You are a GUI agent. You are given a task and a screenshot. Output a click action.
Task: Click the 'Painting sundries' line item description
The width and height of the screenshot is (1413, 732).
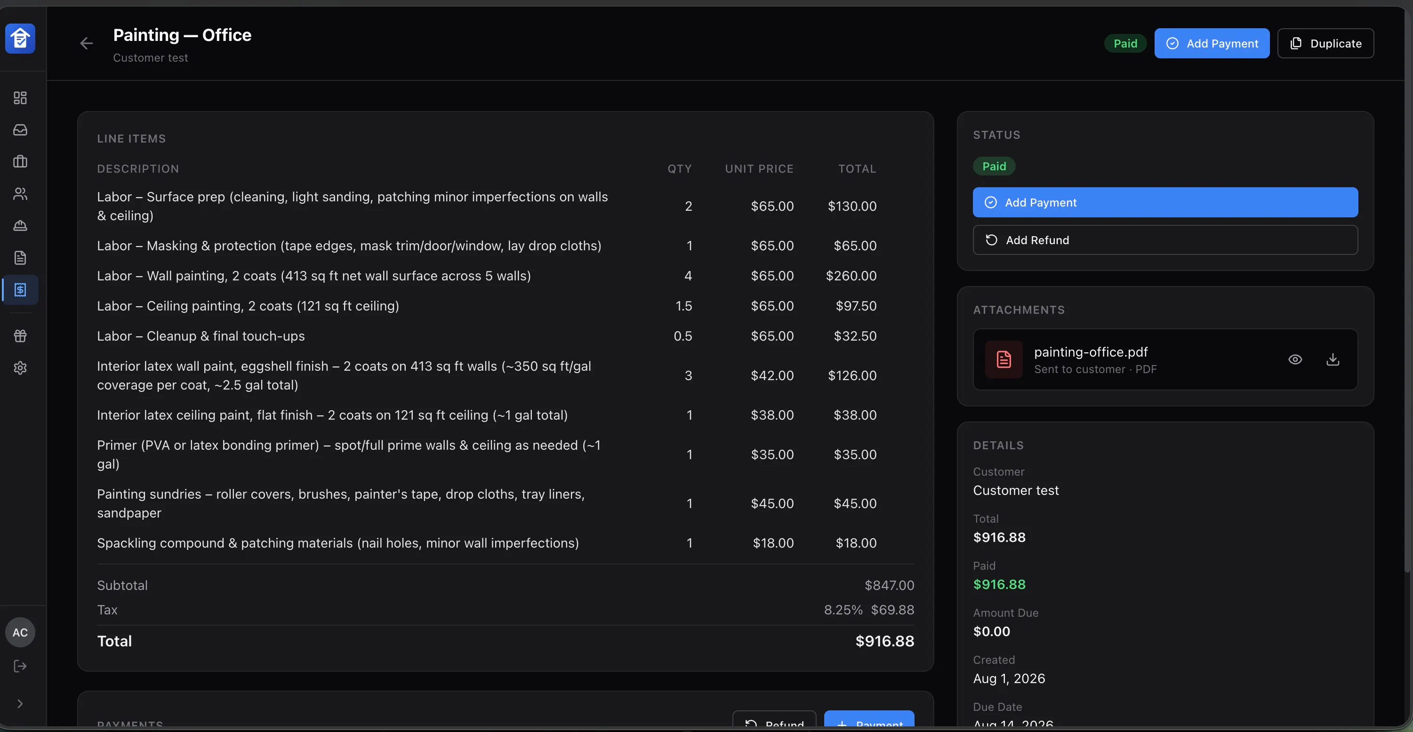[x=341, y=503]
